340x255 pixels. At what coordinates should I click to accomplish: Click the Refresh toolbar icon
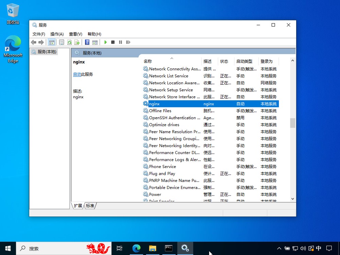[69, 42]
